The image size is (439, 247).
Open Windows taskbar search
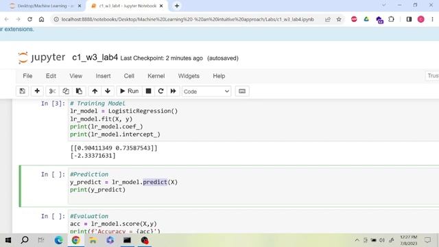click(x=25, y=240)
